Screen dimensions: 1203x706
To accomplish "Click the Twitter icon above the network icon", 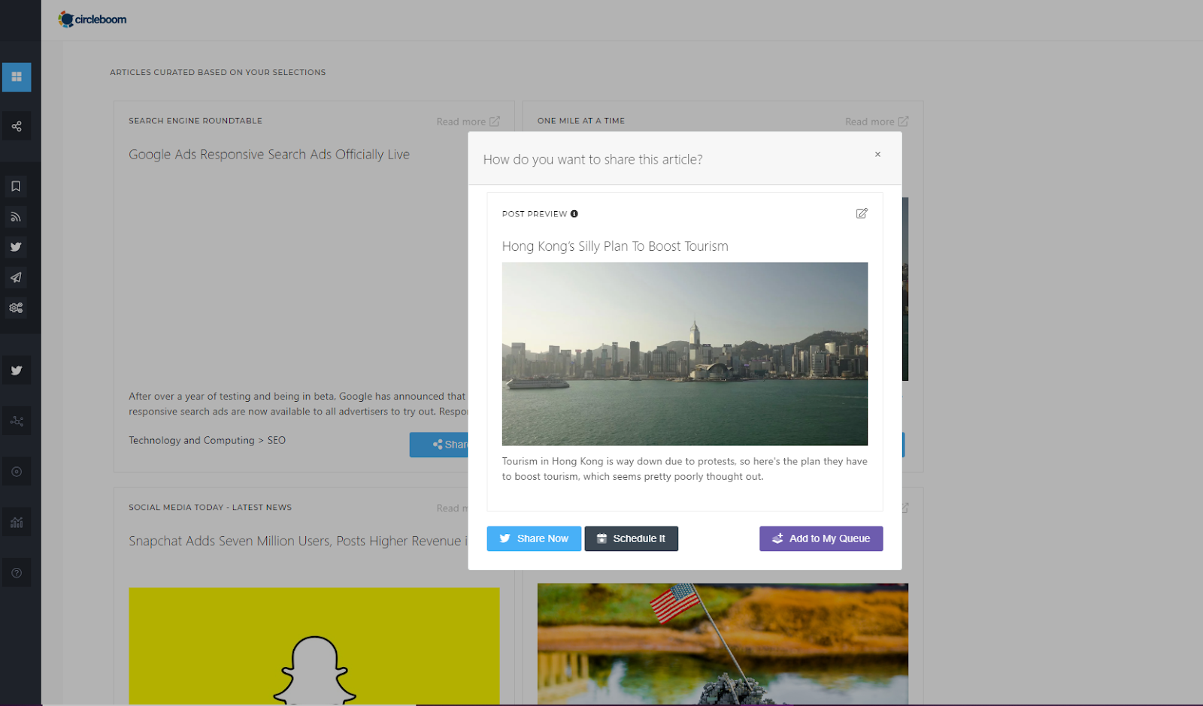I will coord(17,370).
